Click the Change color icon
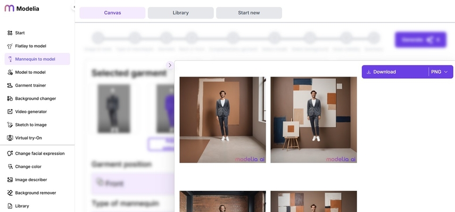Image resolution: width=455 pixels, height=212 pixels. tap(10, 166)
